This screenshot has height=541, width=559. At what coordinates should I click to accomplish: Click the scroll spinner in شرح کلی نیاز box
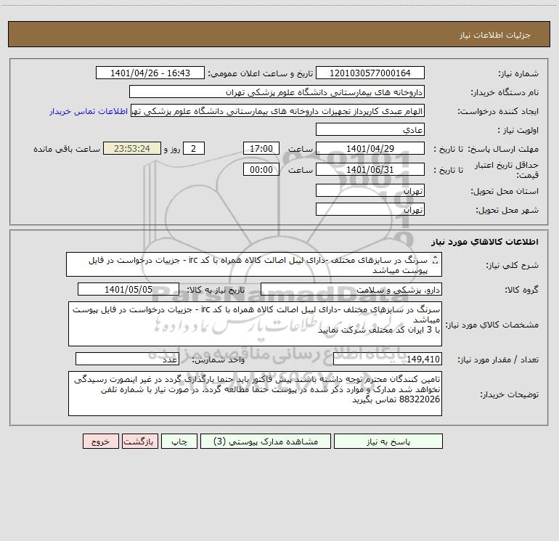click(x=435, y=260)
